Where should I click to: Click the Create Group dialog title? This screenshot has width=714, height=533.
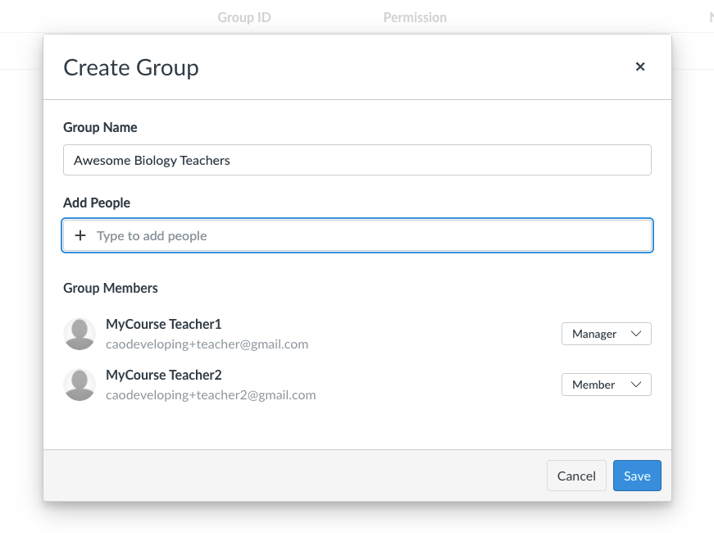tap(131, 67)
